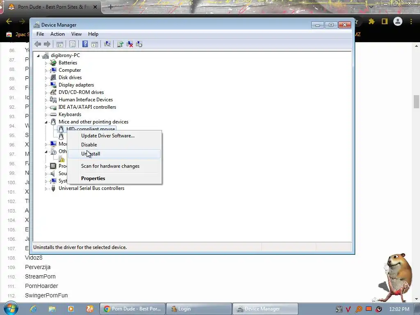Open the File menu in Device Manager

[40, 34]
